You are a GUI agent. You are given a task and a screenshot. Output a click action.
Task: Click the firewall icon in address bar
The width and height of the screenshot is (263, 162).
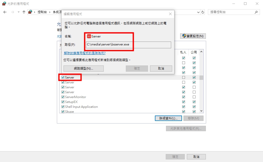pos(30,12)
